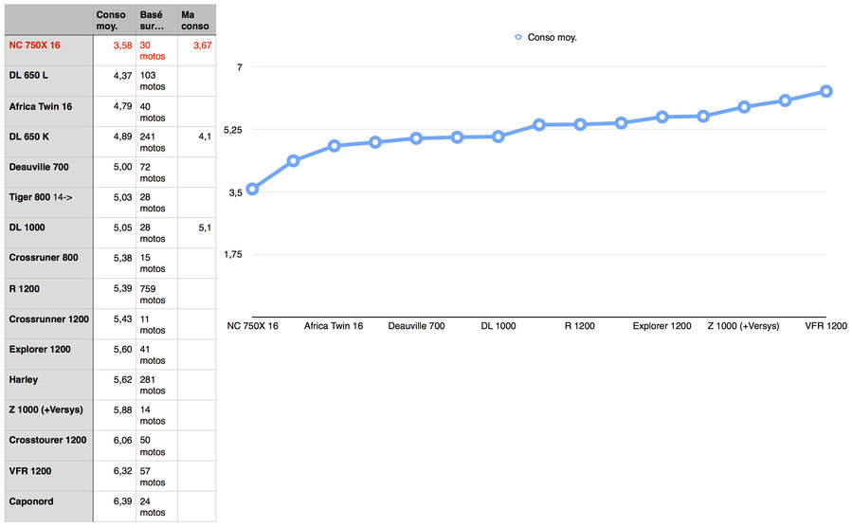The width and height of the screenshot is (852, 528).
Task: Select the 'Conso moy.' column header
Action: coord(114,20)
